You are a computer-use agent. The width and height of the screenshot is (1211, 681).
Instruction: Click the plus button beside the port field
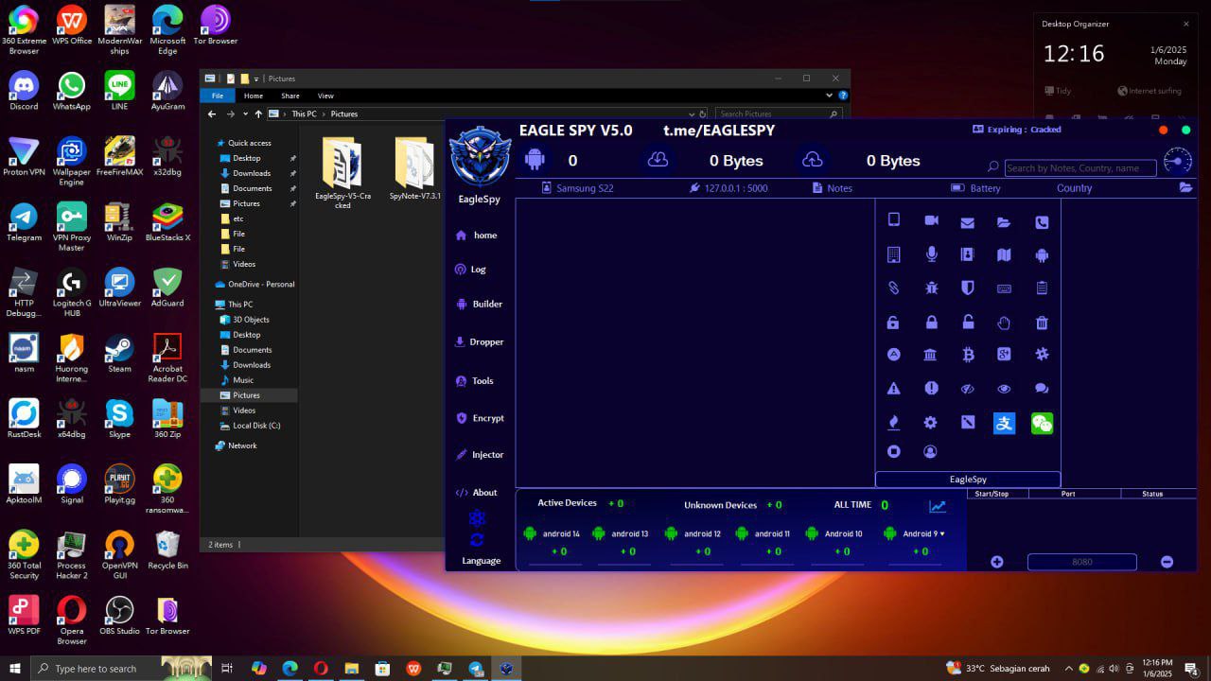pyautogui.click(x=996, y=562)
